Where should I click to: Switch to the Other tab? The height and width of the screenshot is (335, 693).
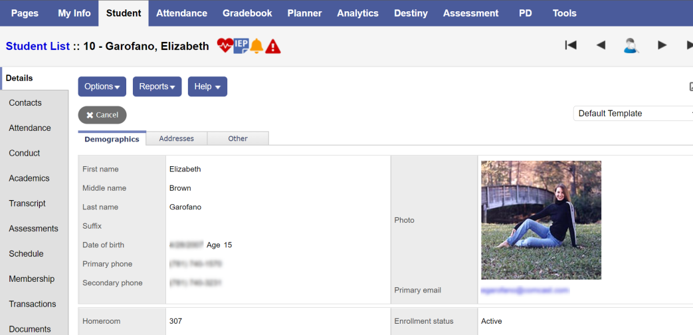click(x=237, y=138)
